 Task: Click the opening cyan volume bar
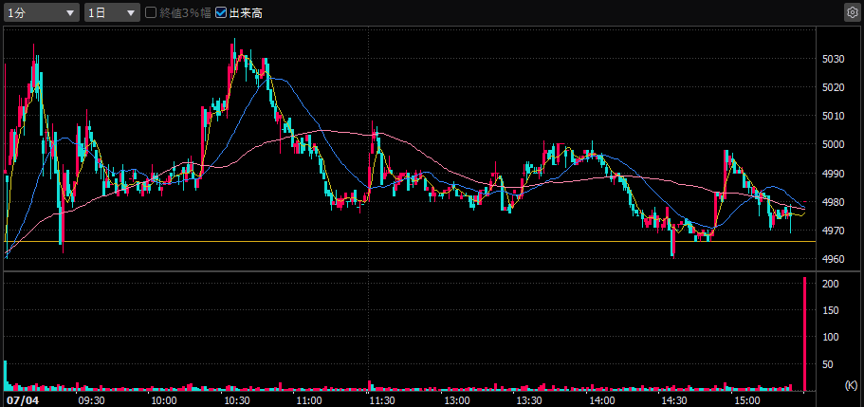click(6, 376)
